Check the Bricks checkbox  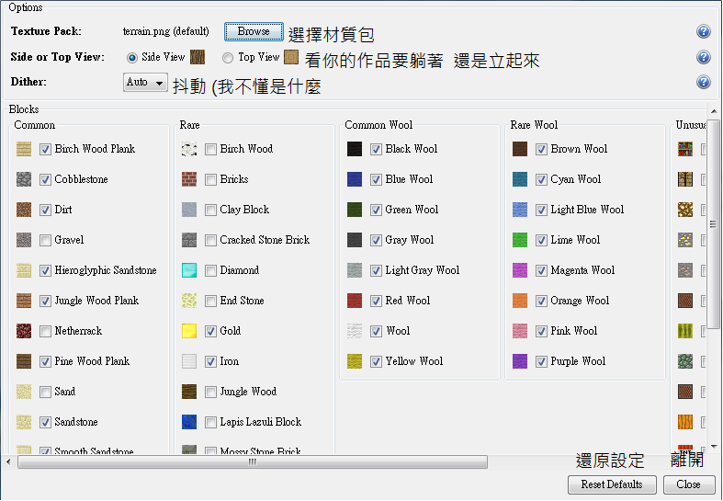(210, 179)
